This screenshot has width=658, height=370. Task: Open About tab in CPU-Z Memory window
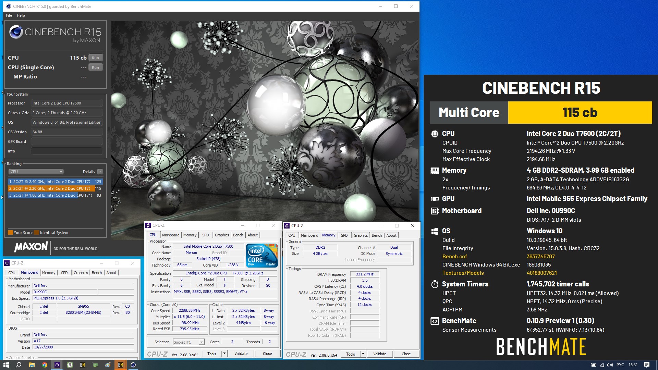(x=391, y=235)
